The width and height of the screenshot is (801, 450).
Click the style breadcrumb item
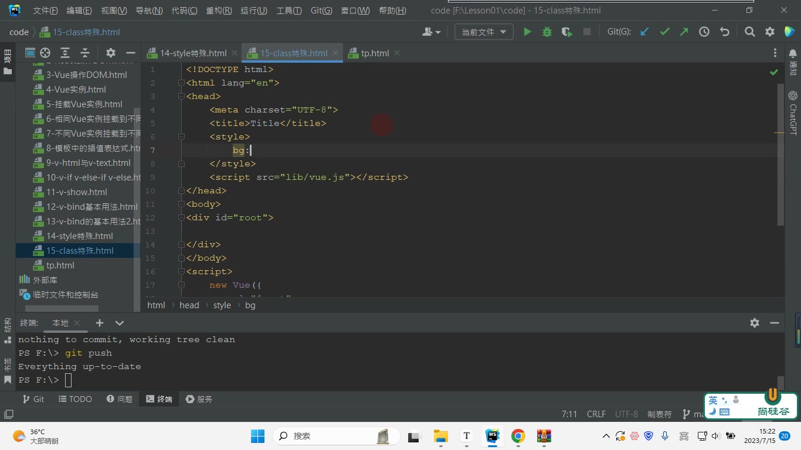pos(222,305)
